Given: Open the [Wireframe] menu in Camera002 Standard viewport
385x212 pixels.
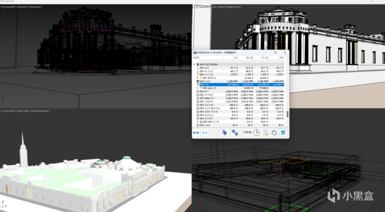Looking at the screenshot, I should coord(35,7).
